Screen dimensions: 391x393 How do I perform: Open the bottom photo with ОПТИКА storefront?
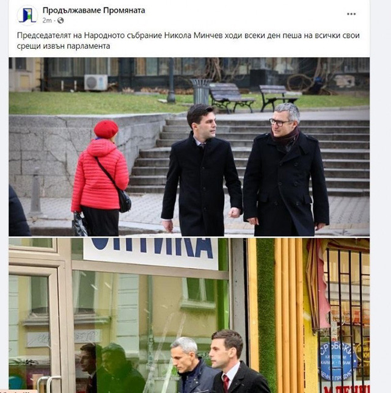click(x=189, y=315)
